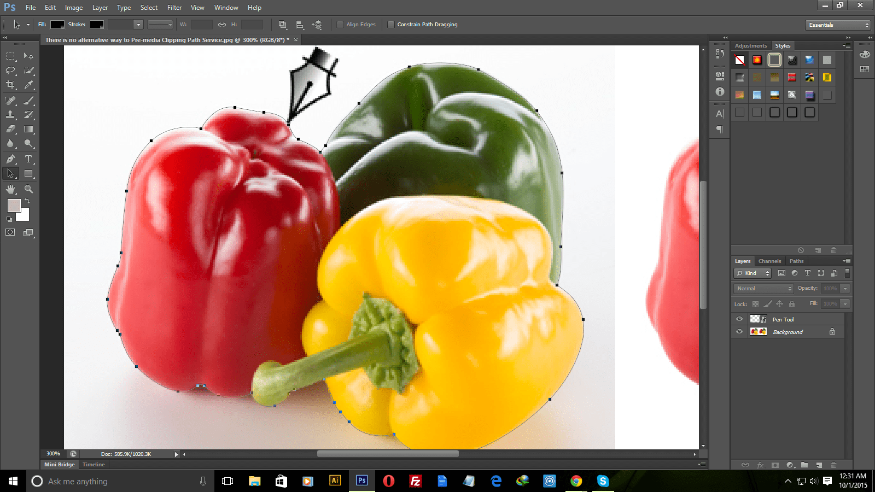Select the Pen tool in toolbox
The image size is (875, 492).
coord(10,159)
